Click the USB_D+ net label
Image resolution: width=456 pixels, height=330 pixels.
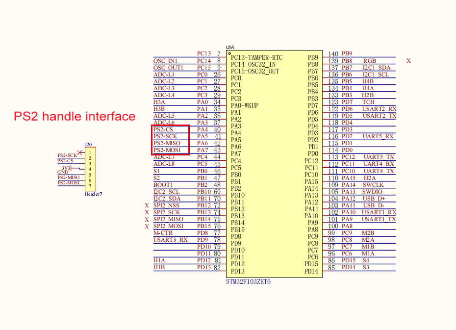click(x=374, y=199)
